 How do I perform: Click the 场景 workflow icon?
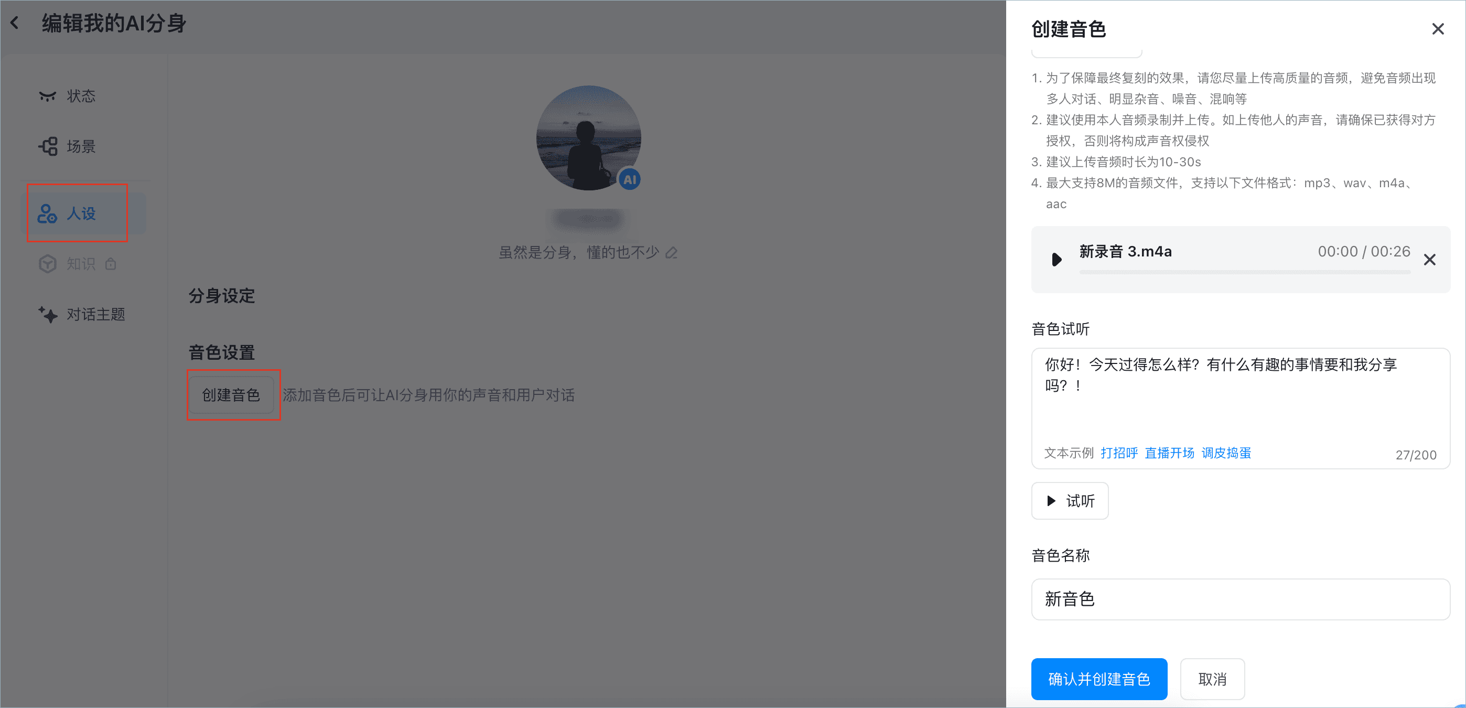(48, 146)
